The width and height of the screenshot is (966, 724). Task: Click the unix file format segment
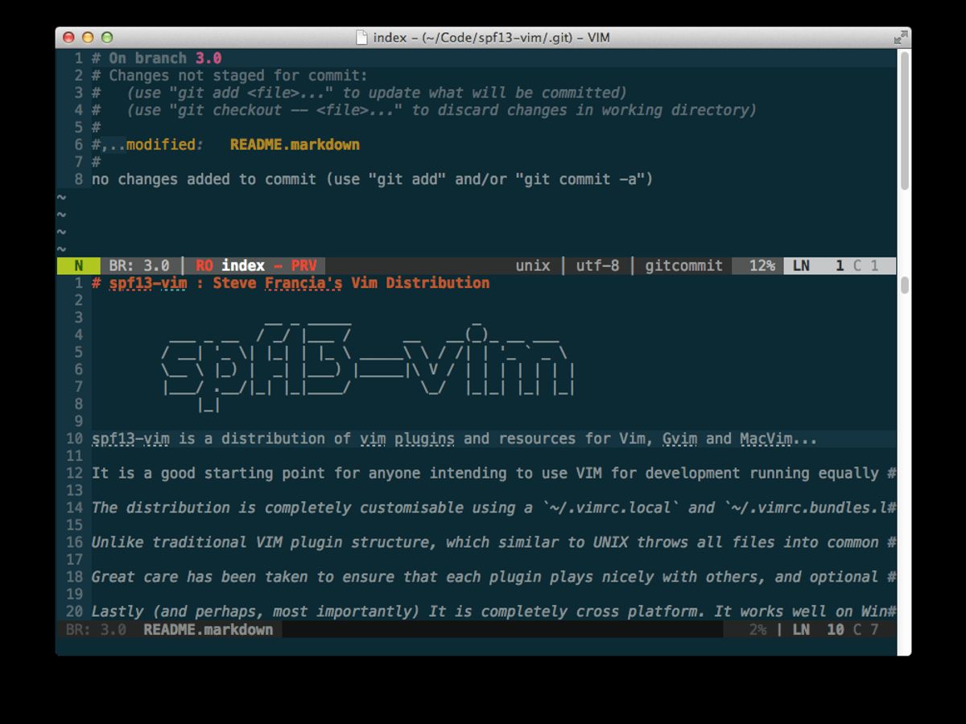coord(533,265)
